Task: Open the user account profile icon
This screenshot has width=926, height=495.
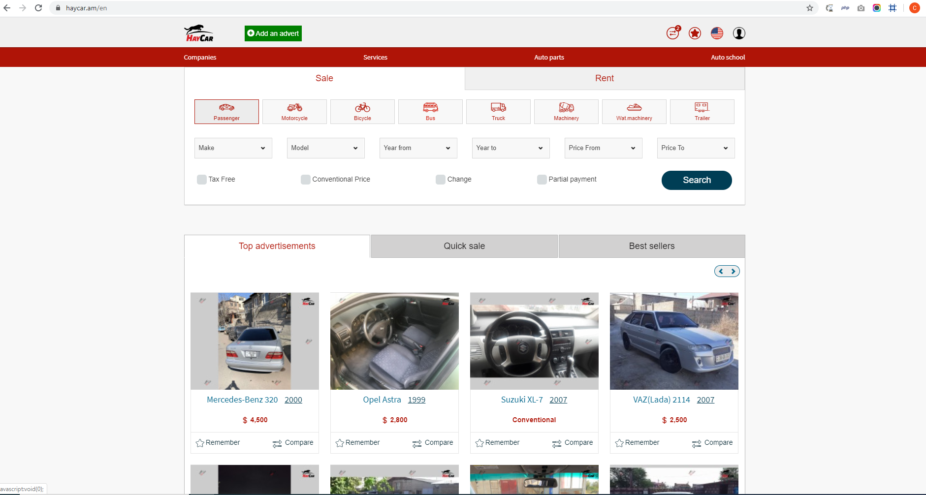Action: (739, 33)
